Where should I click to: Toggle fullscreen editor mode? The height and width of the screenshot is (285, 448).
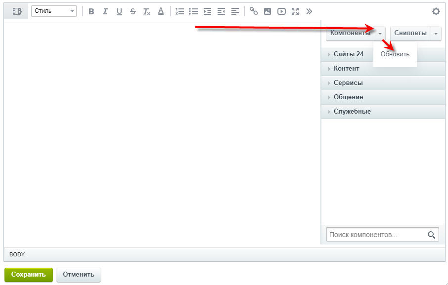click(295, 11)
